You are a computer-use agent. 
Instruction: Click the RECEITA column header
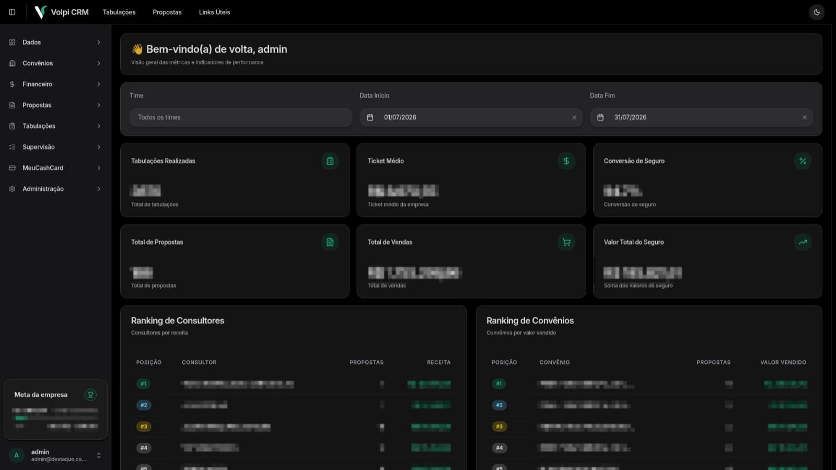point(438,362)
